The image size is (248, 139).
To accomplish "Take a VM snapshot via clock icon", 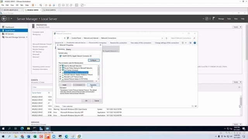I will [46, 5].
